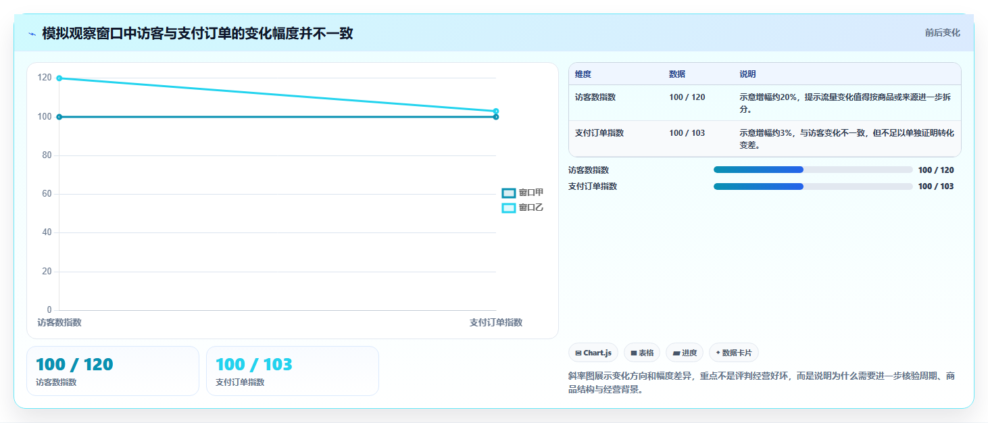The height and width of the screenshot is (423, 988).
Task: Click the panel title 模拟观察窗口中访客与支付订单
Action: [x=197, y=34]
